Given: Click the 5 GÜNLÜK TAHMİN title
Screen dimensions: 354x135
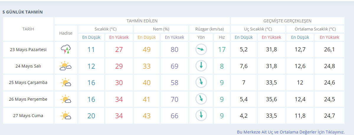Looking at the screenshot, I should [x=23, y=12].
